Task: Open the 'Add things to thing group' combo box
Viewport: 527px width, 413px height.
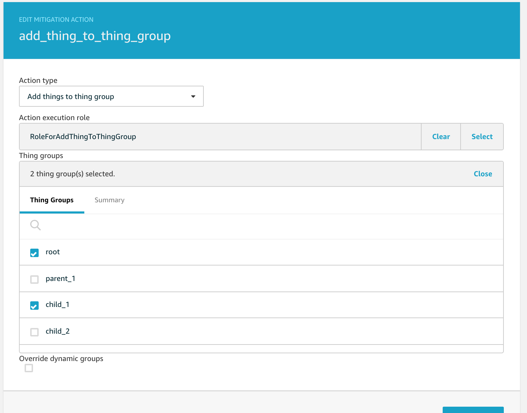Action: [111, 97]
